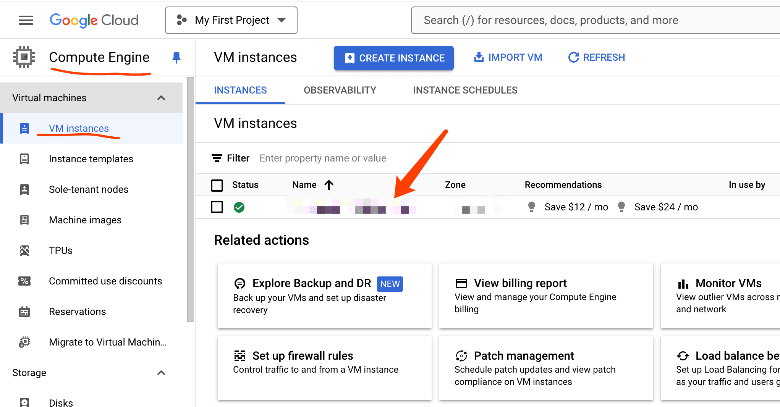Collapse the Virtual machines section

coord(161,98)
